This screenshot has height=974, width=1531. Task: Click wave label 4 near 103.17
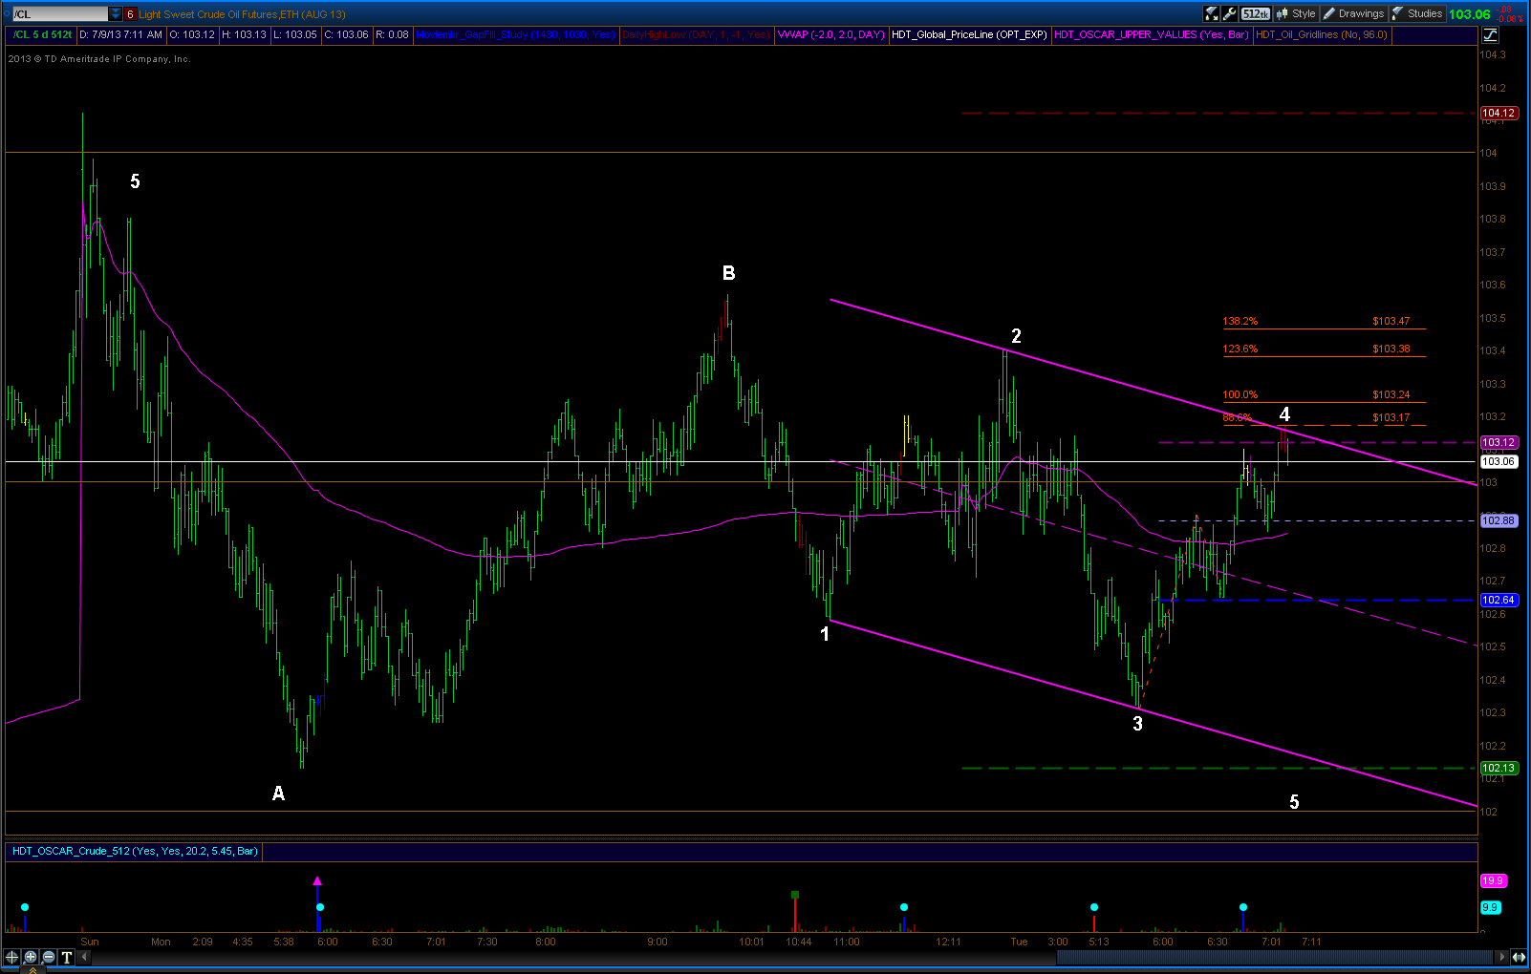click(1284, 414)
